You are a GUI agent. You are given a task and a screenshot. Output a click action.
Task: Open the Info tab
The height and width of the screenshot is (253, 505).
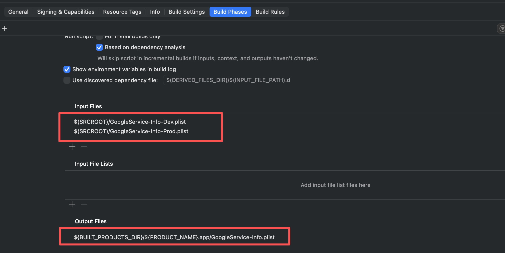pos(155,12)
